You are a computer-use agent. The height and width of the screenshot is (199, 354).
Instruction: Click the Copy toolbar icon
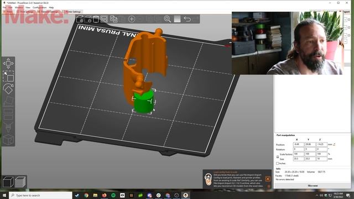(113, 19)
